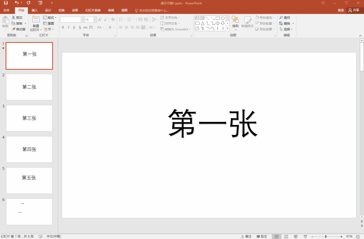Switch to the 插入 ribbon tab
Screen dimensions: 364x239
[34, 10]
